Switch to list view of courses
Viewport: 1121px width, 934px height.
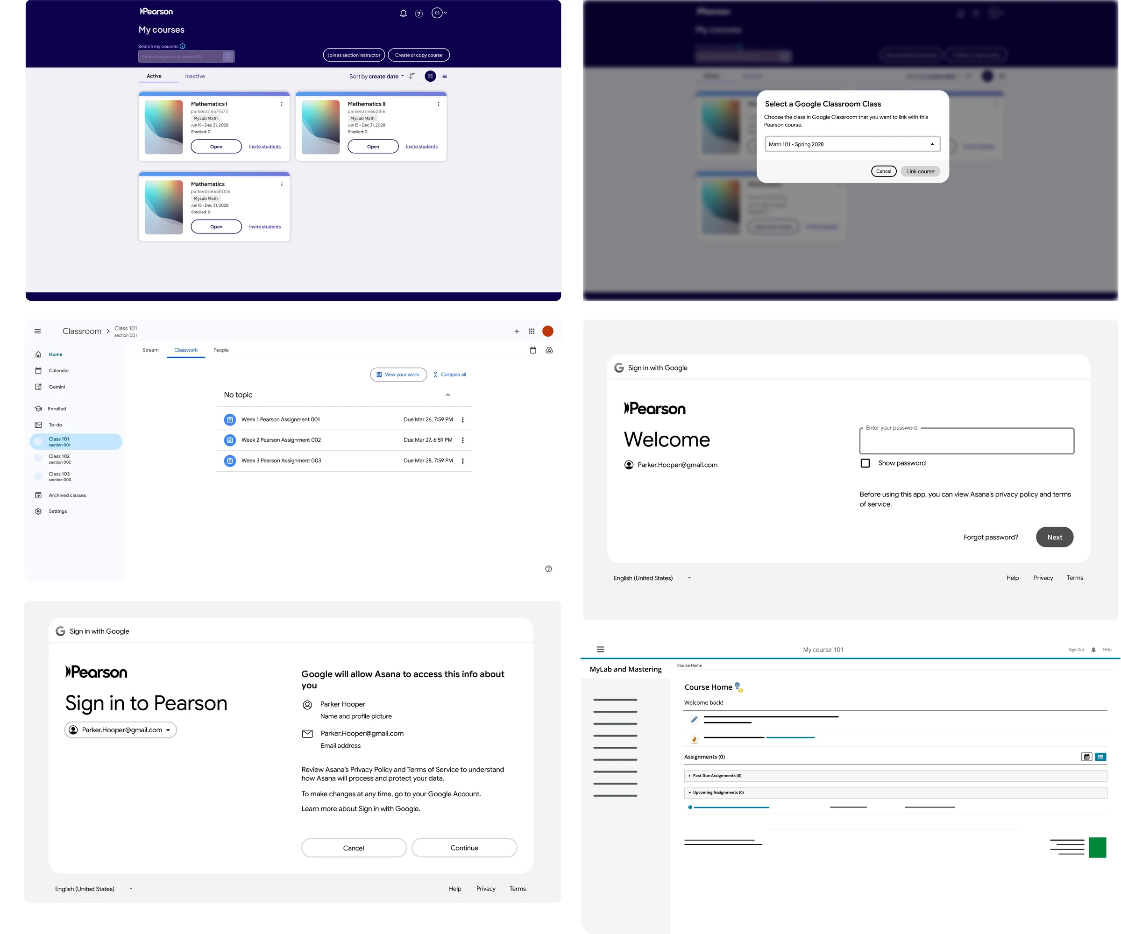click(444, 76)
